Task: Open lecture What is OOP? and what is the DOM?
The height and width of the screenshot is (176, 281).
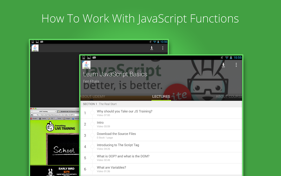Action: [x=161, y=158]
